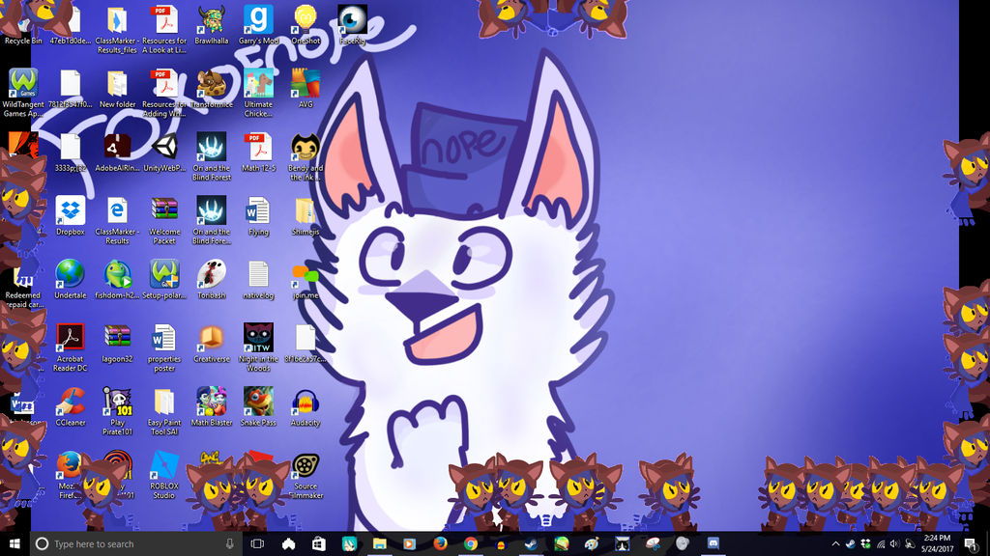990x556 pixels.
Task: Show hidden system tray icons
Action: 835,543
